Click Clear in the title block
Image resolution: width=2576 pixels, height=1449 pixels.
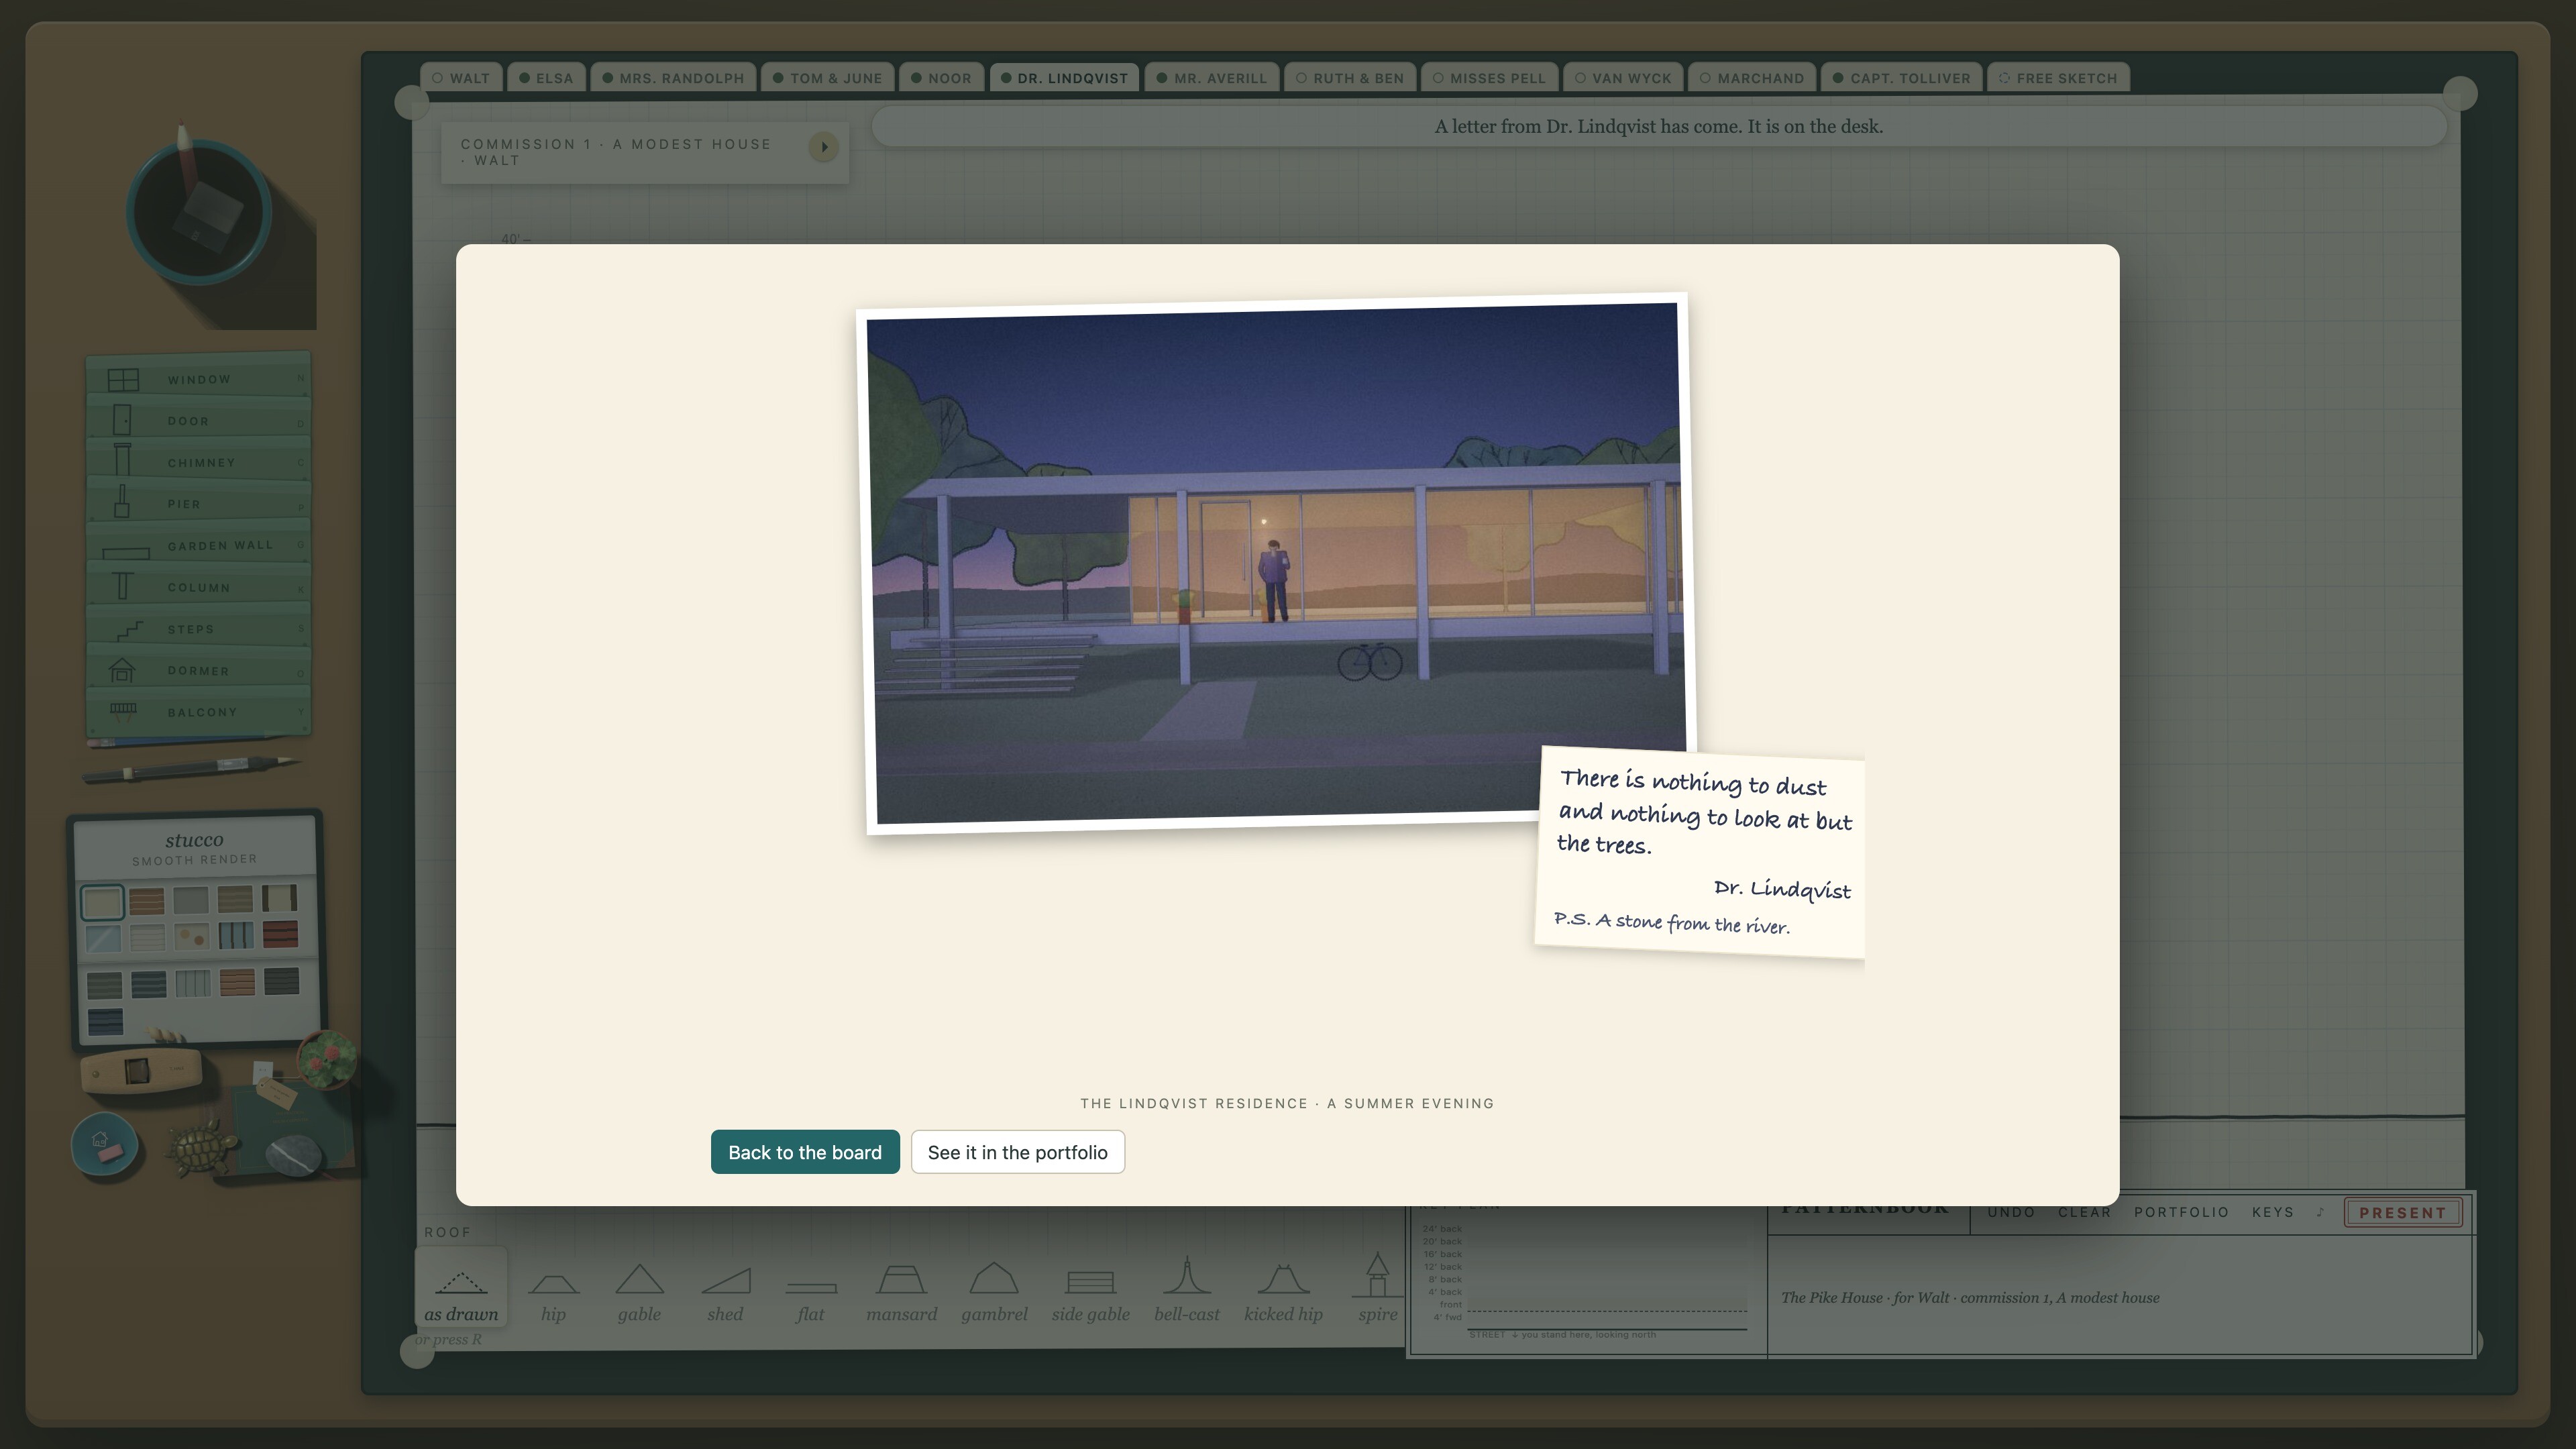click(x=2084, y=1212)
